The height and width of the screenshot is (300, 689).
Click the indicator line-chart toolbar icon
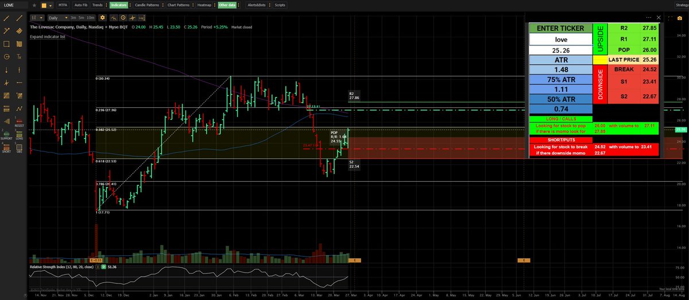click(114, 18)
